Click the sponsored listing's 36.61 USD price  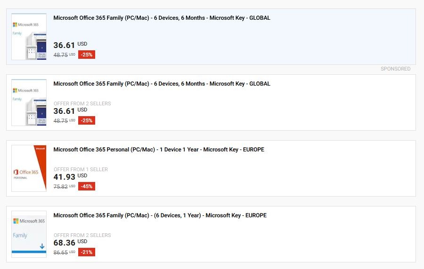(x=70, y=45)
